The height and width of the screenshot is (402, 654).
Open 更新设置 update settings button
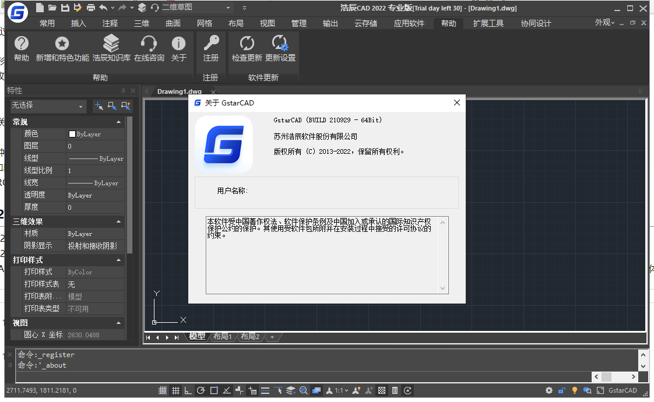[x=280, y=49]
